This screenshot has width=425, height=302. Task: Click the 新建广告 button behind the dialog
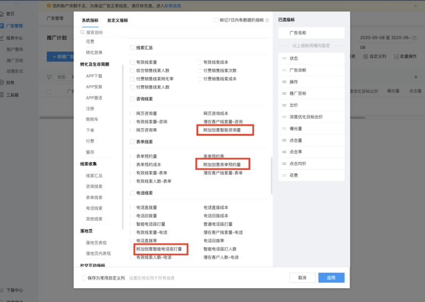(60, 56)
